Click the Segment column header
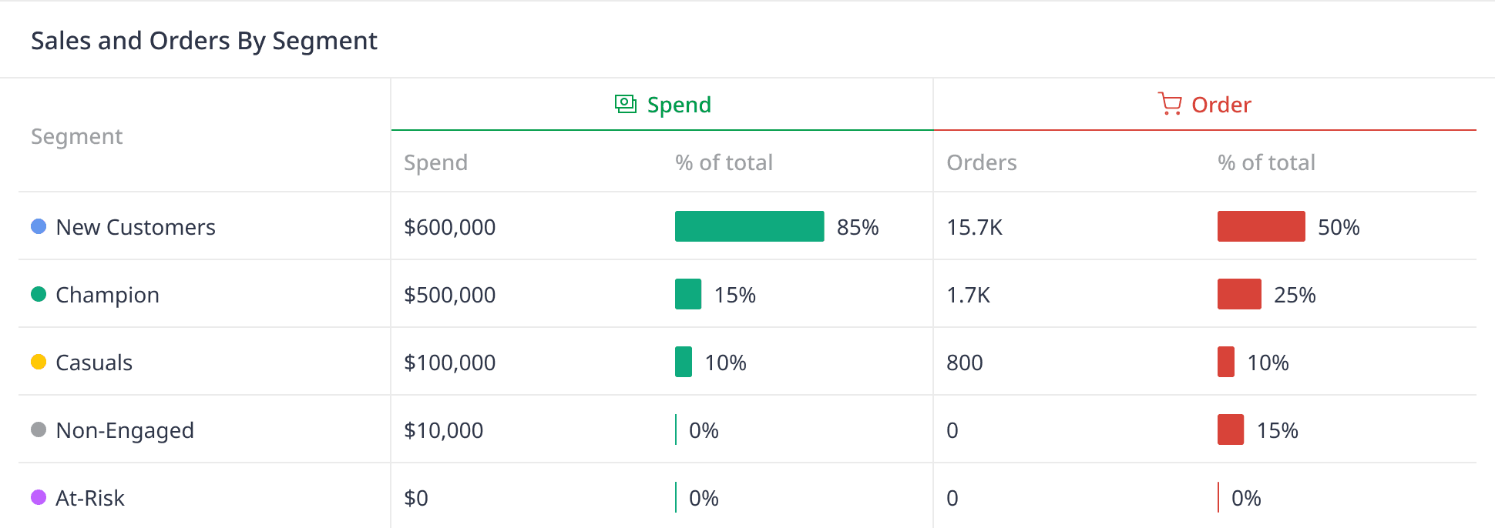 pyautogui.click(x=76, y=136)
